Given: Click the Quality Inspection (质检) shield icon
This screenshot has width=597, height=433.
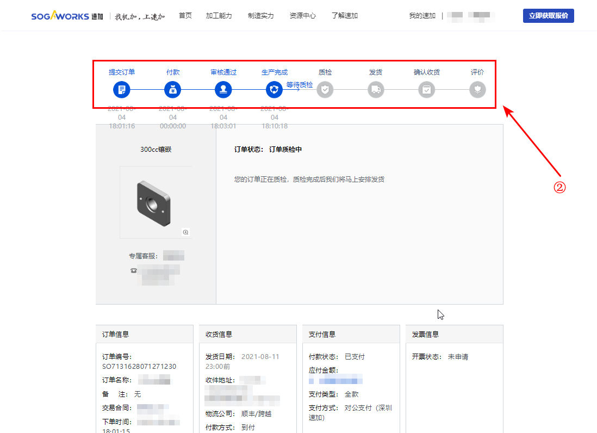Looking at the screenshot, I should [x=325, y=90].
